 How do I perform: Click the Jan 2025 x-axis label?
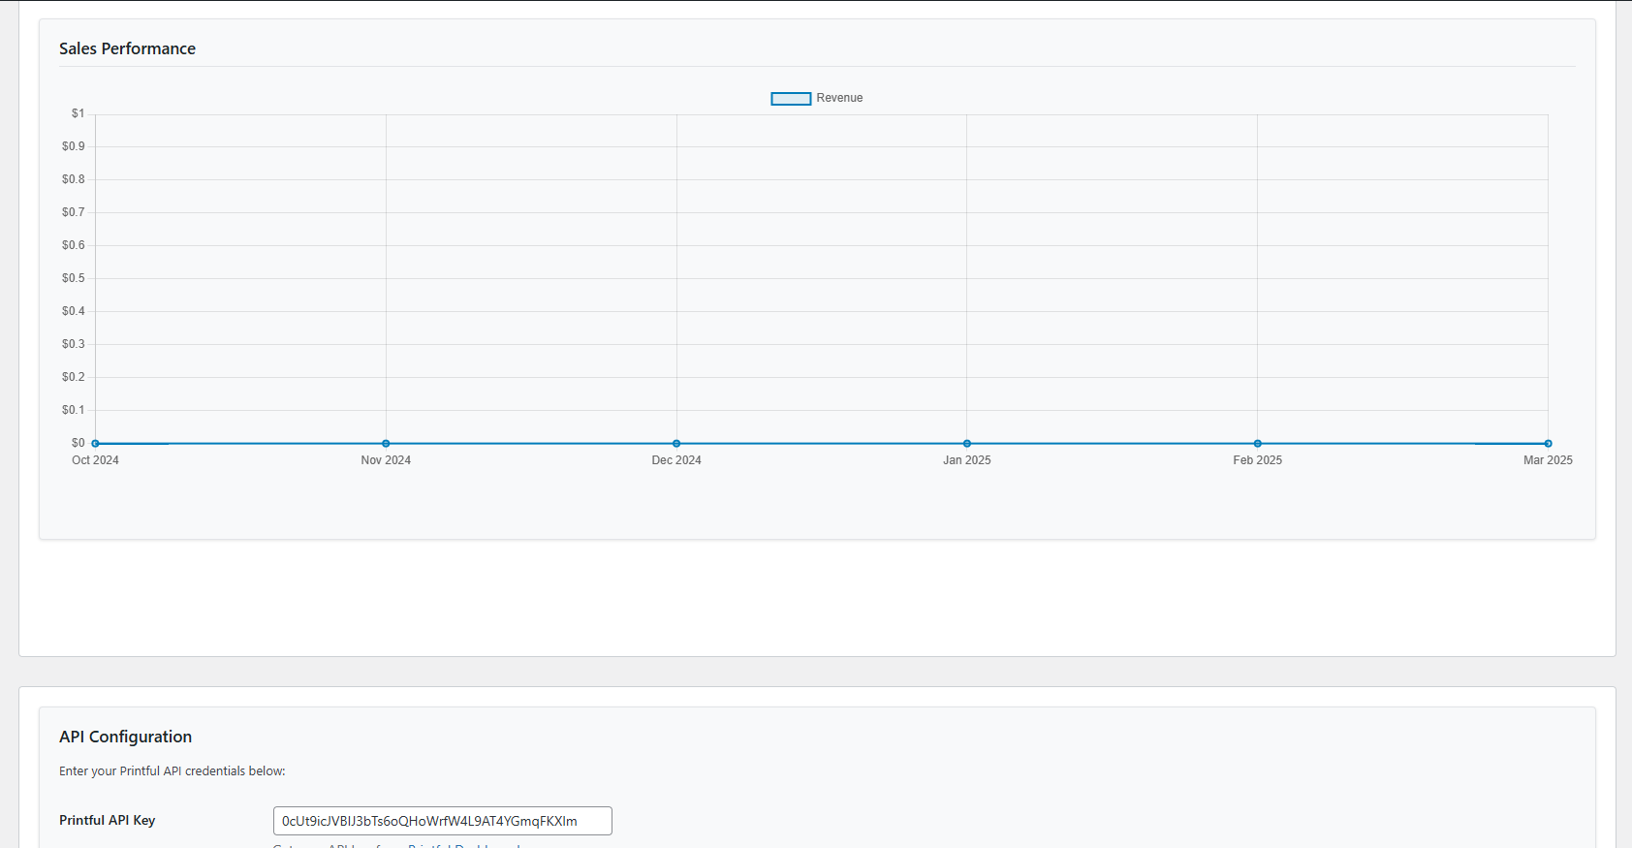(x=967, y=460)
